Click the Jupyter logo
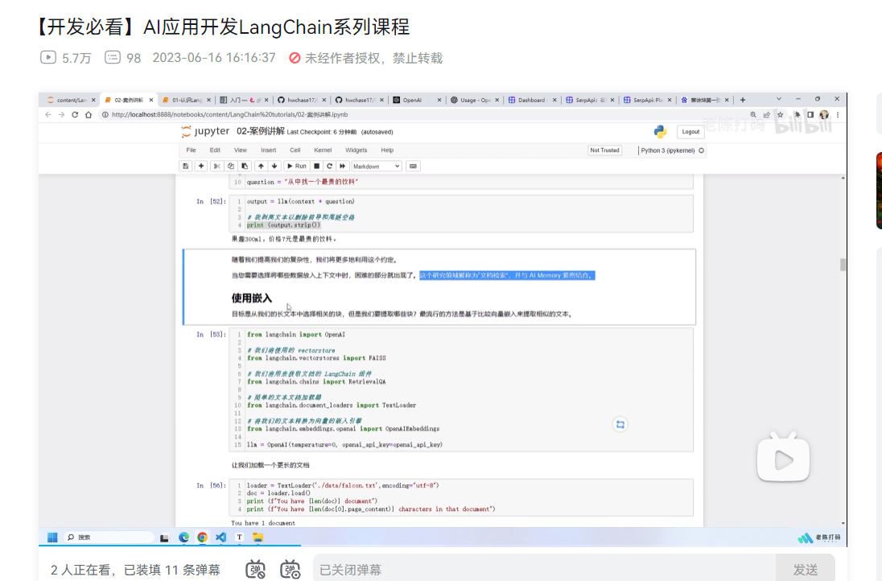This screenshot has height=581, width=882. (x=205, y=132)
